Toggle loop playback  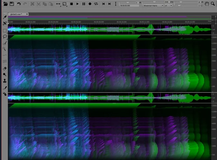[x=96, y=4]
